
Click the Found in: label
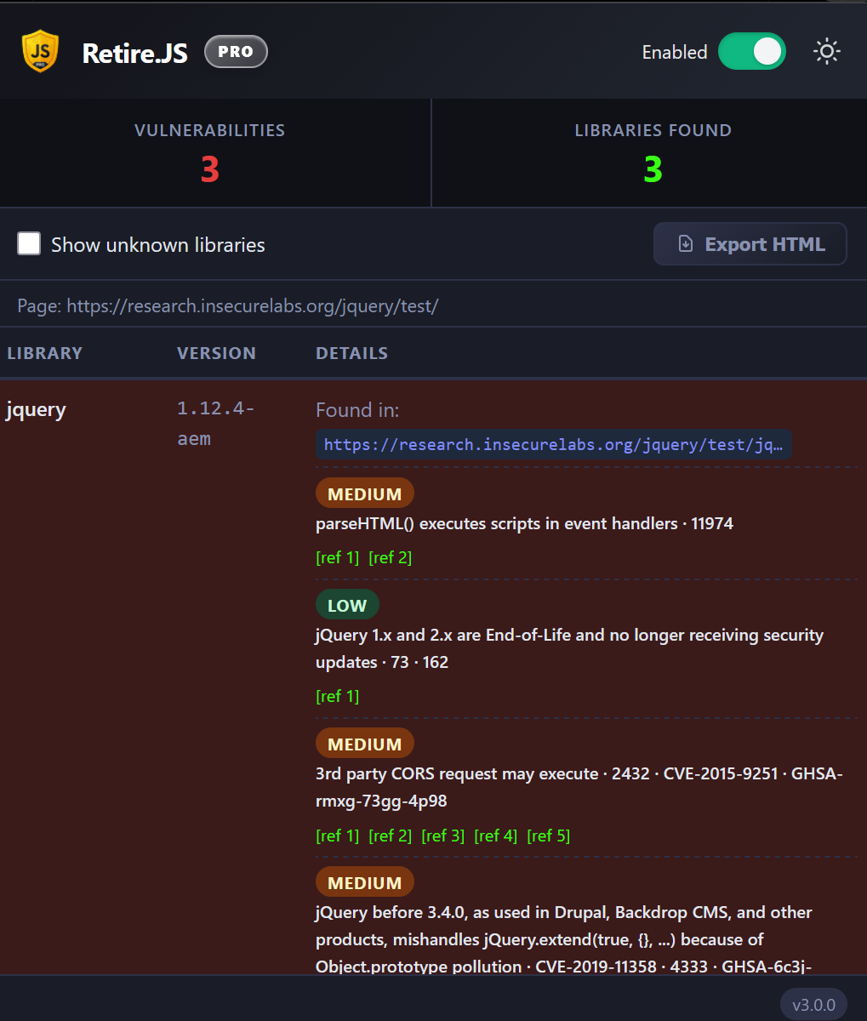357,411
